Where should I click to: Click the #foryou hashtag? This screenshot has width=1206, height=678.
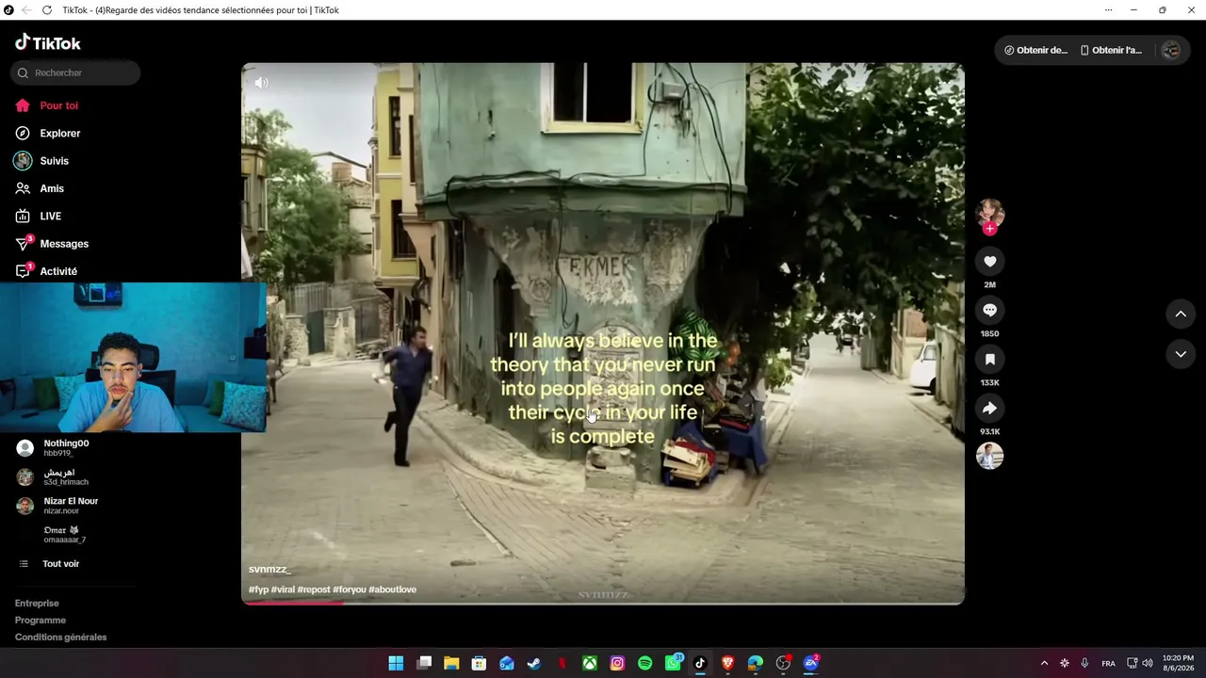(350, 589)
